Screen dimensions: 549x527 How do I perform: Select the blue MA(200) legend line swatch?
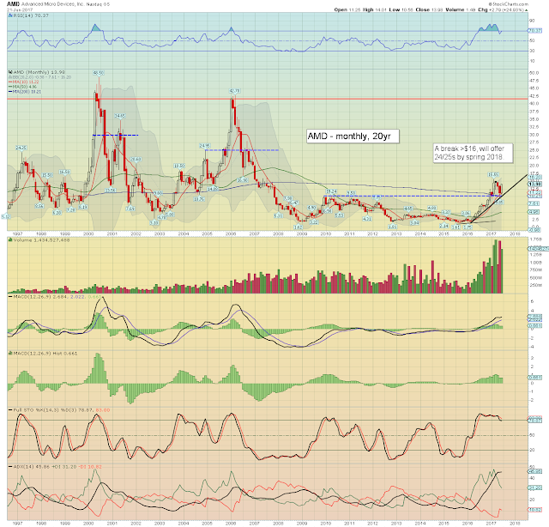(10, 92)
